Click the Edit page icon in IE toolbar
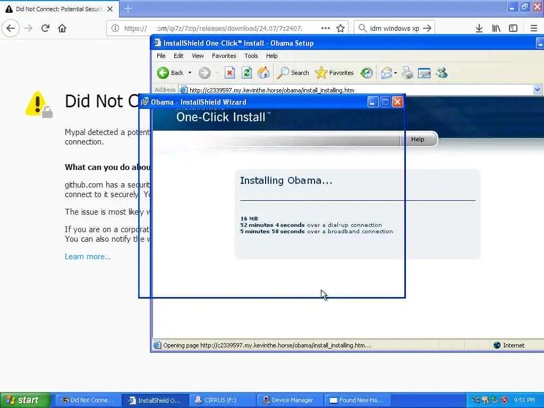544x408 pixels. (424, 73)
